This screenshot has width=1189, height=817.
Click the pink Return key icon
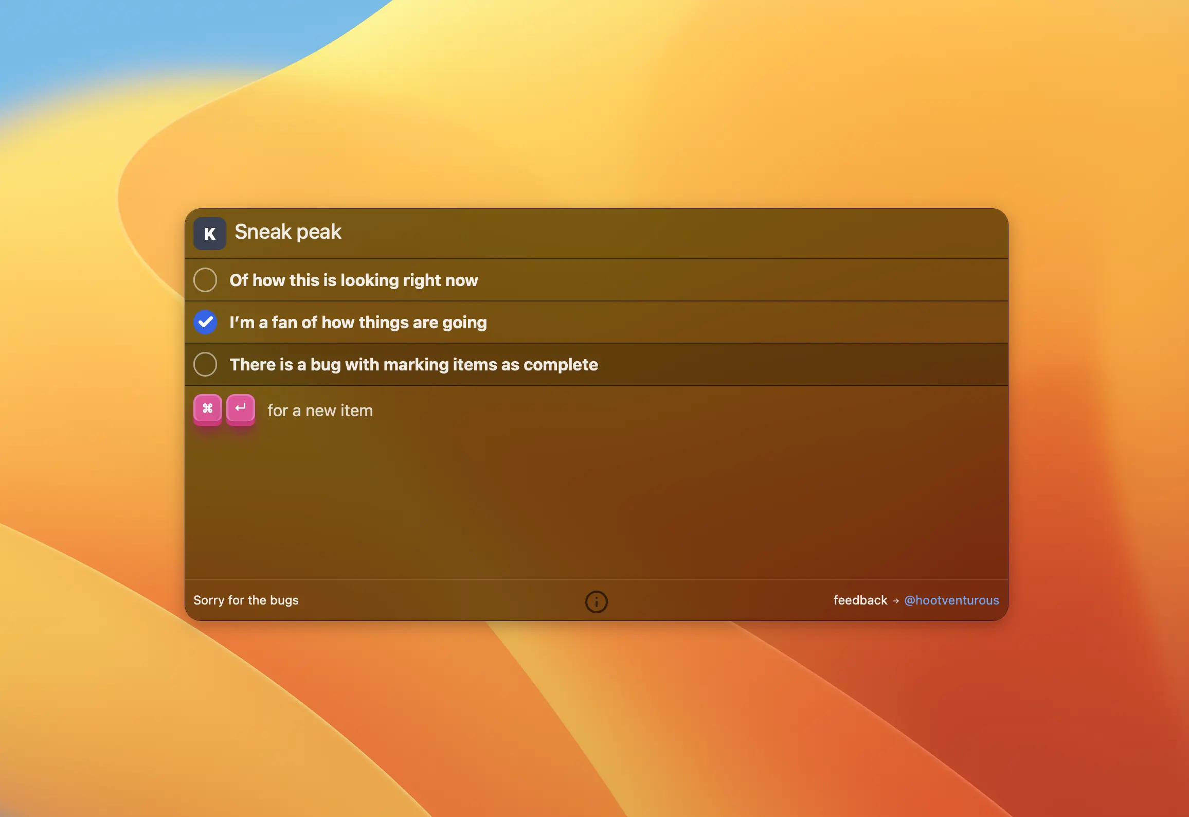point(240,408)
